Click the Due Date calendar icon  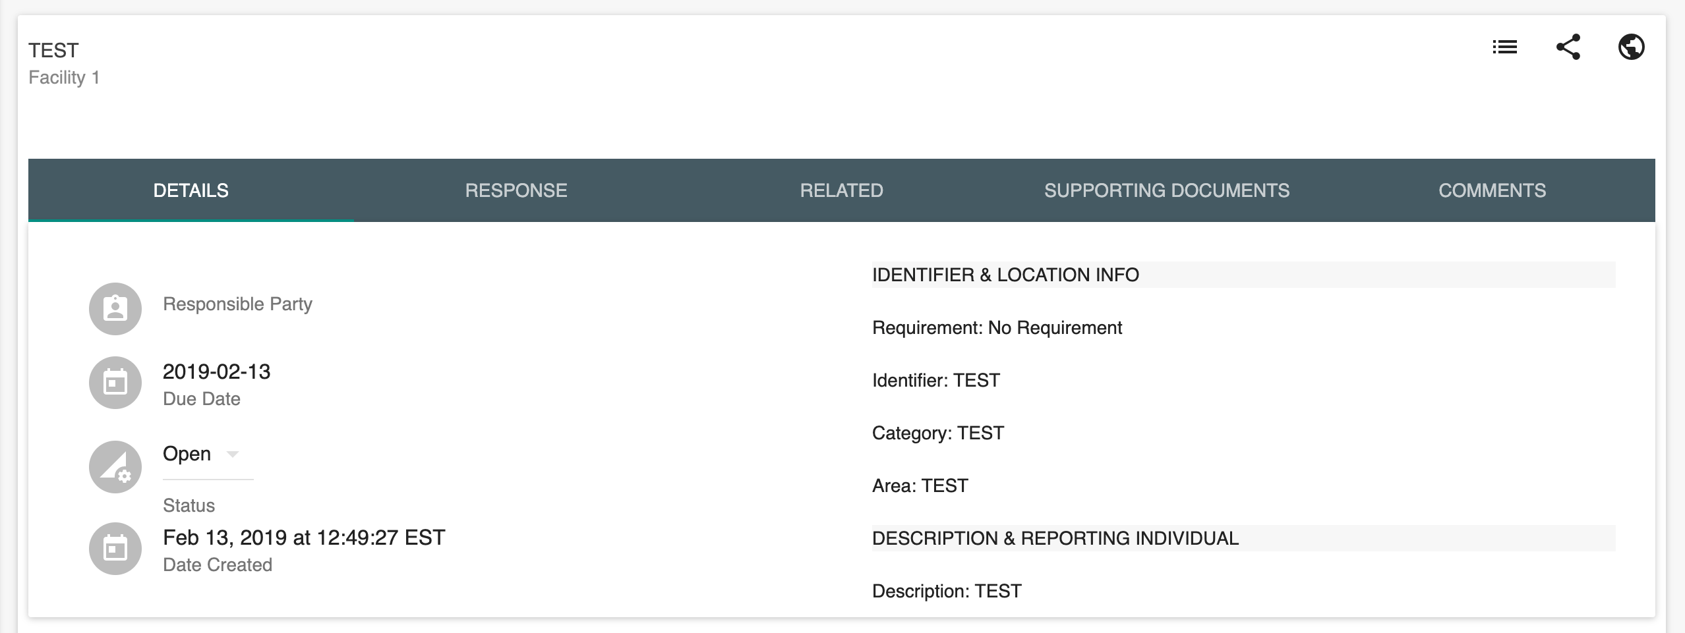click(x=115, y=383)
